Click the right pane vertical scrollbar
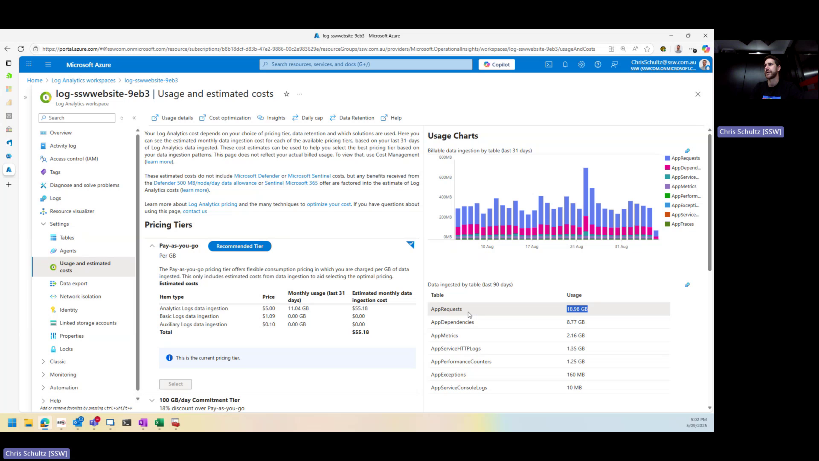 coord(709,202)
